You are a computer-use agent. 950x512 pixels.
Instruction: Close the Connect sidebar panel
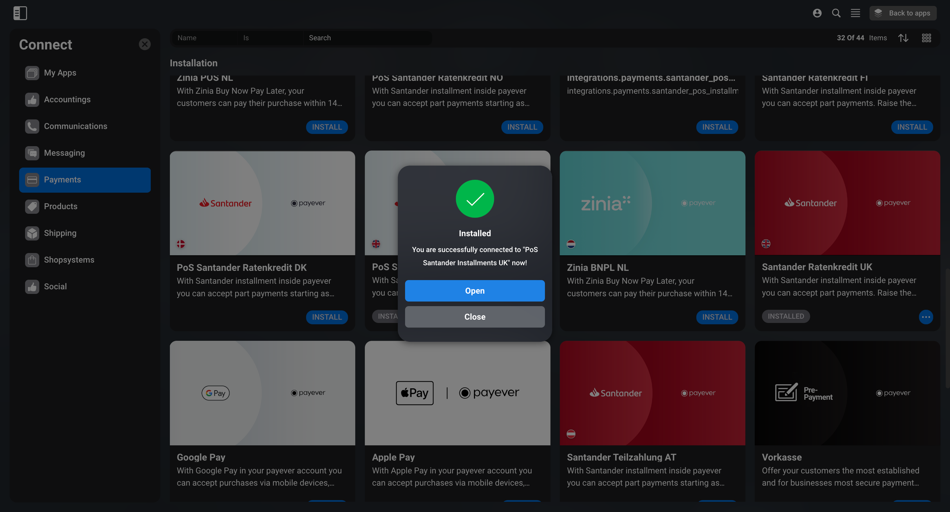(x=144, y=44)
